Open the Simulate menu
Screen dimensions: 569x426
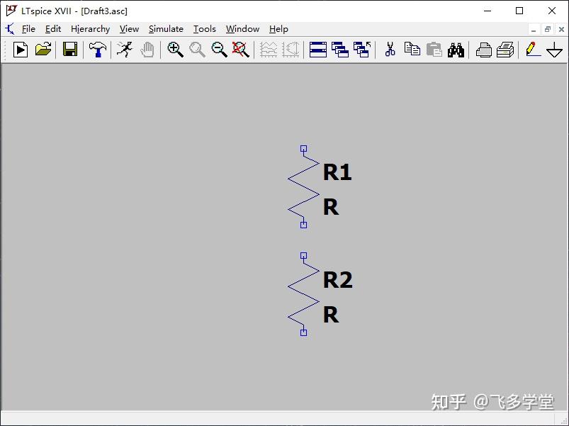166,29
